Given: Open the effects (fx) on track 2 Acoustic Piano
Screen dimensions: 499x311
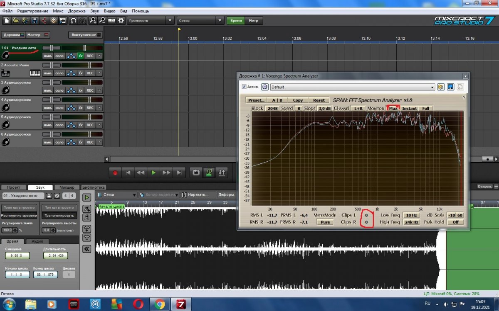Looking at the screenshot, I should coord(81,73).
